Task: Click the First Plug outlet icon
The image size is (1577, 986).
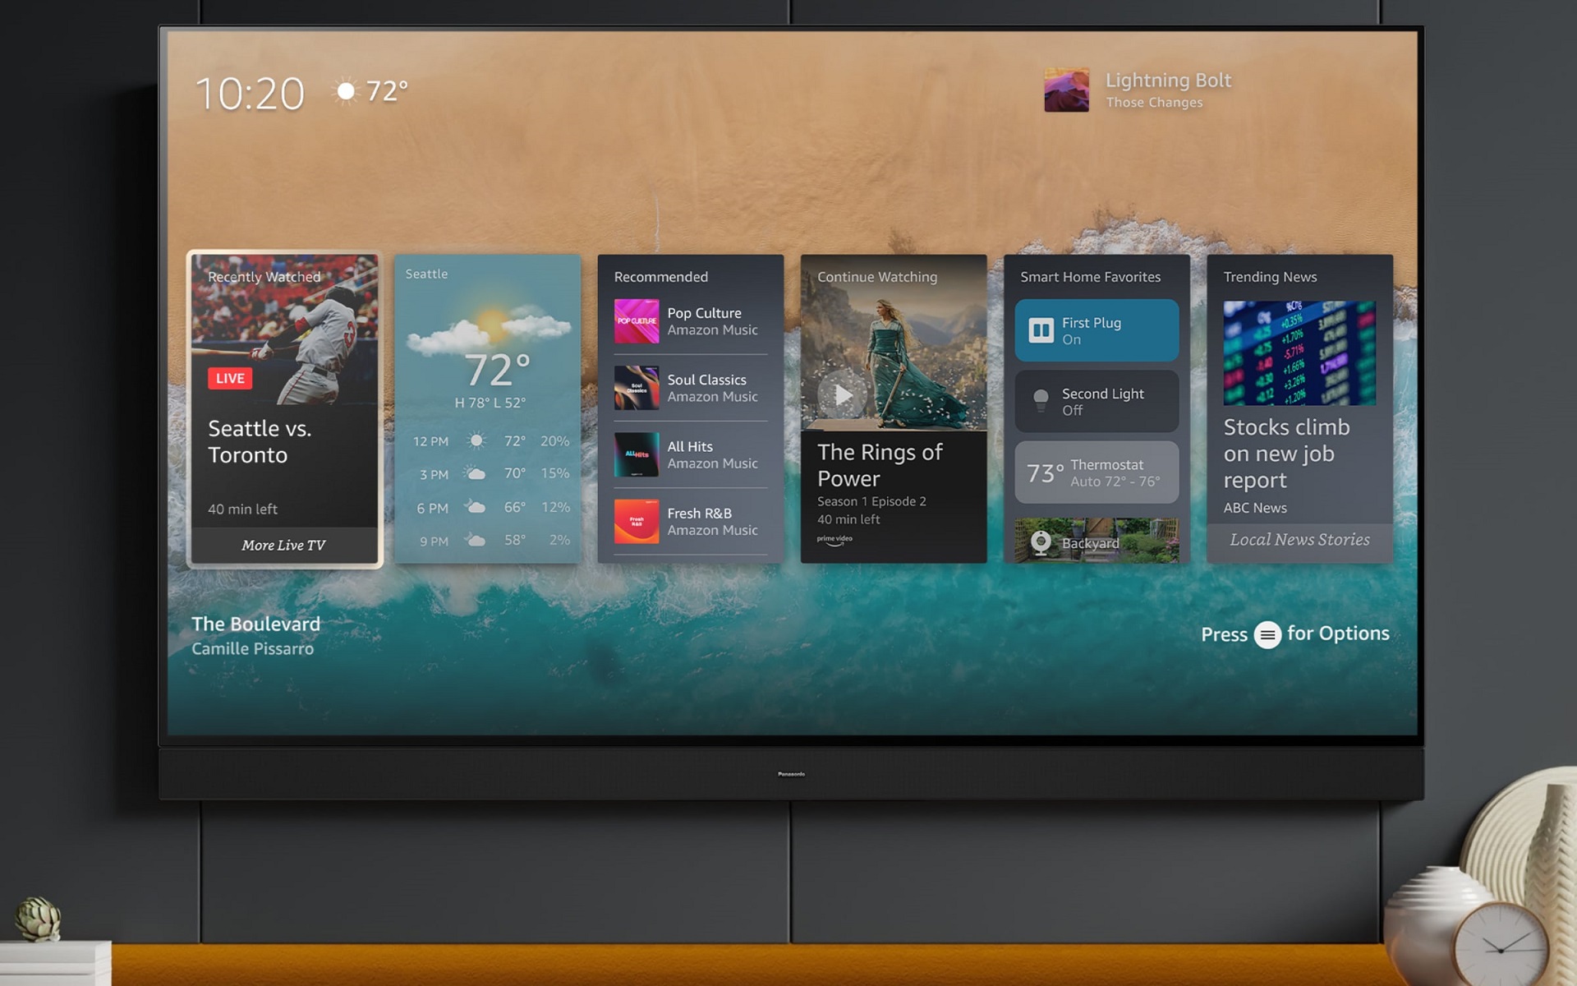Action: pyautogui.click(x=1041, y=330)
